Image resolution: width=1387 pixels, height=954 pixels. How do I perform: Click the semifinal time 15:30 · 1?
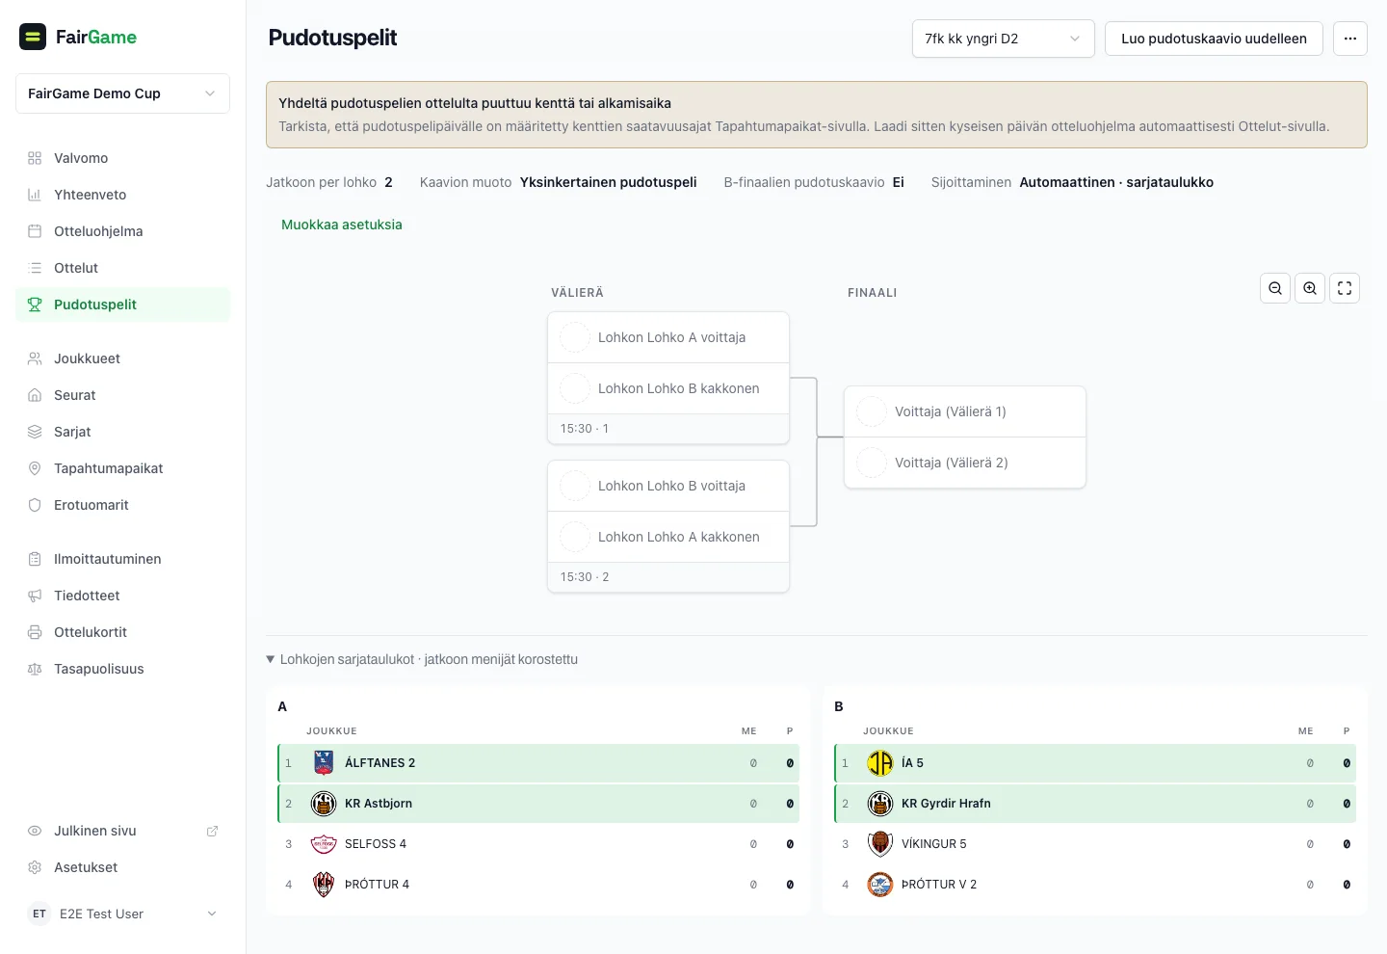(x=585, y=429)
